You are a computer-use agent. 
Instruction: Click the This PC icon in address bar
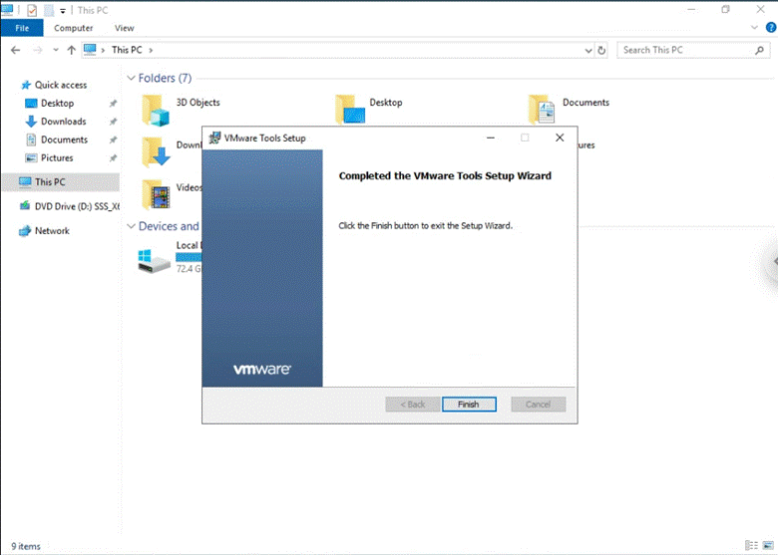(x=90, y=50)
